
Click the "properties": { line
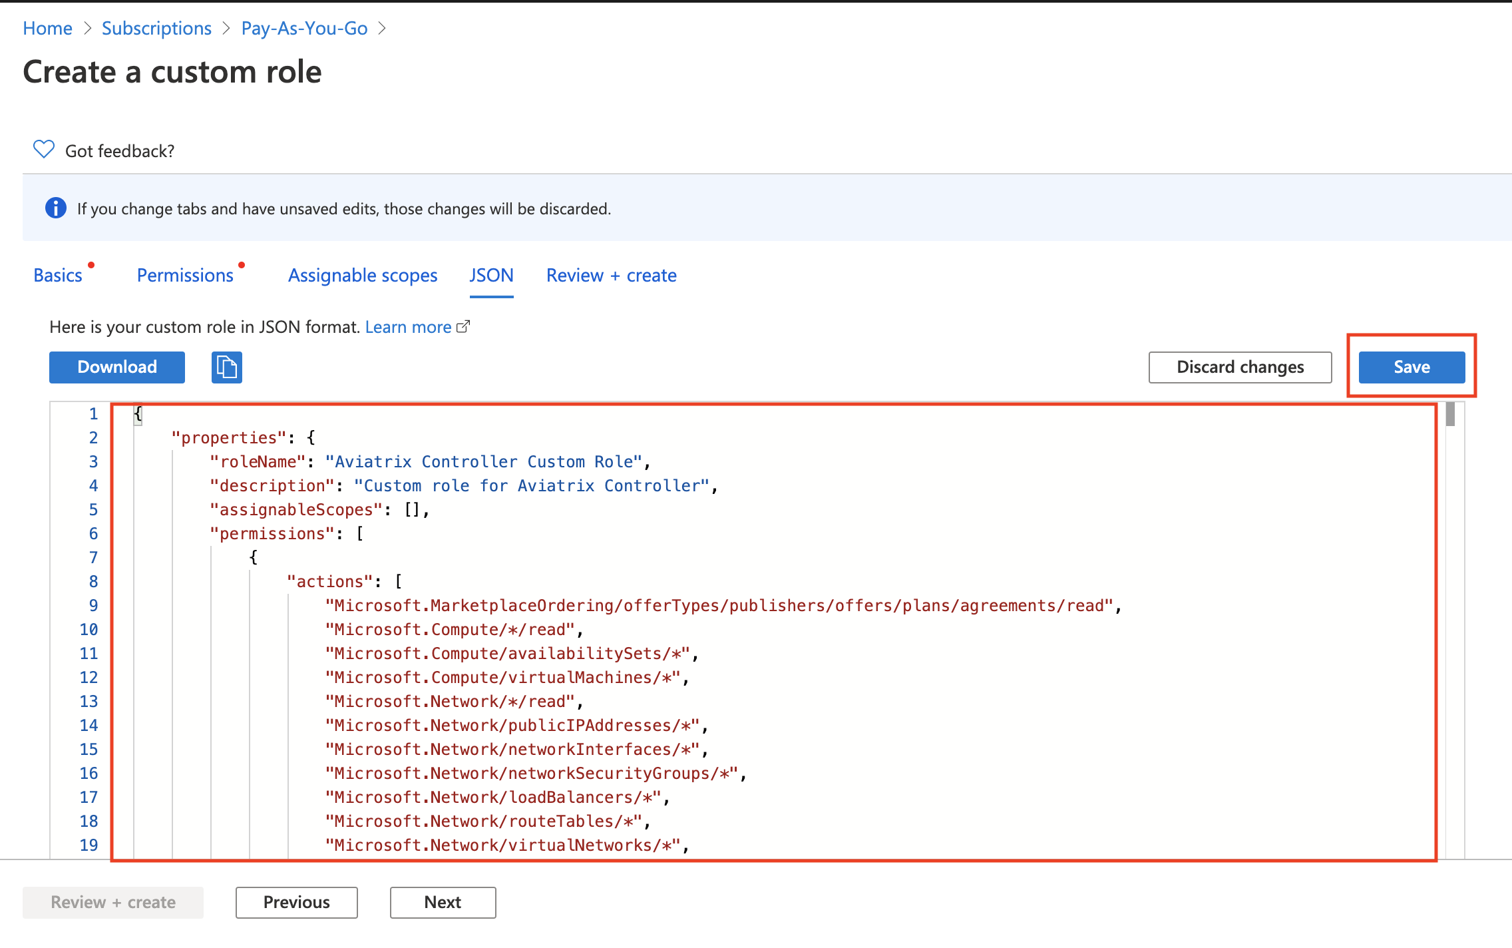(x=243, y=437)
